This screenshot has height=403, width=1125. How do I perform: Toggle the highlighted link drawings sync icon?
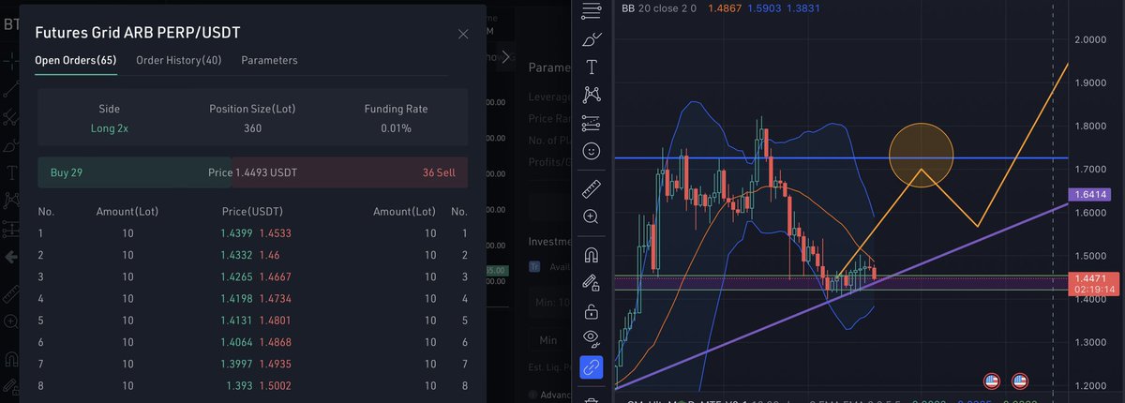(592, 367)
